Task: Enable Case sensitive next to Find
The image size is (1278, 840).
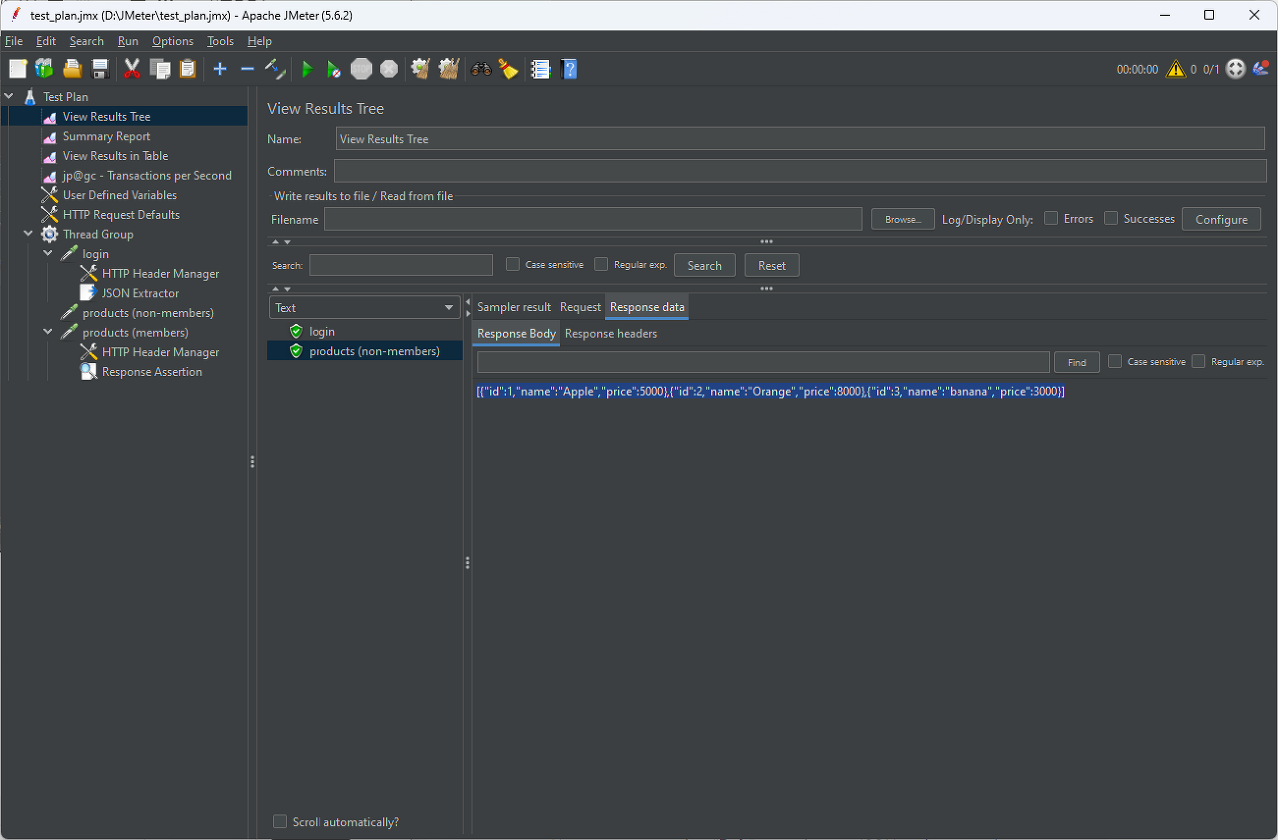Action: click(x=1115, y=361)
